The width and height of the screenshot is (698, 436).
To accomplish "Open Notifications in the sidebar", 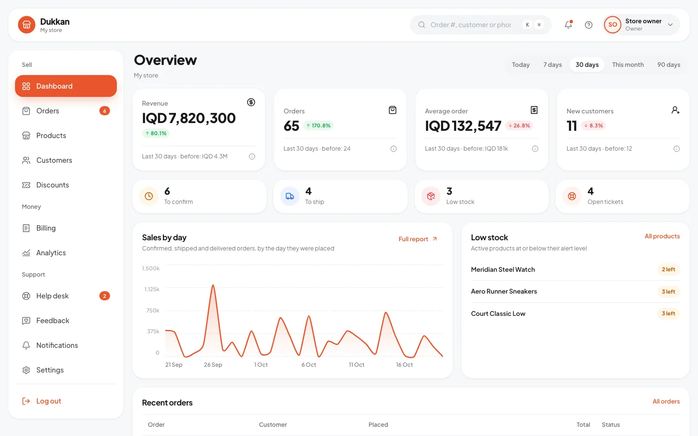I will [x=66, y=345].
